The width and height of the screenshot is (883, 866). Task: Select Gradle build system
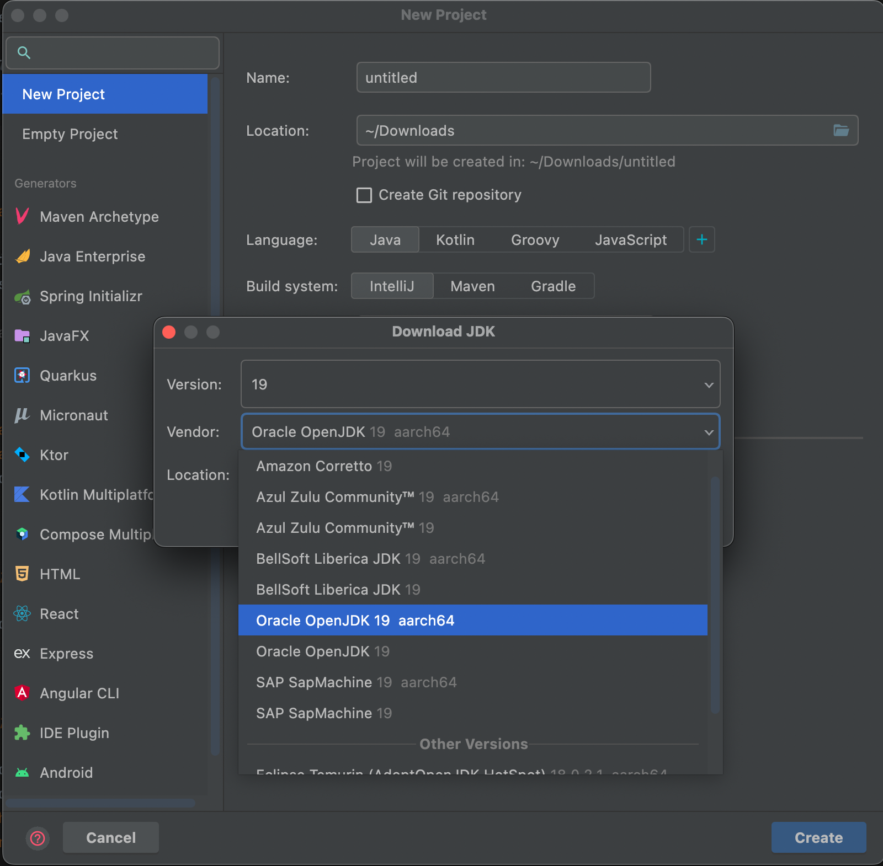coord(554,286)
